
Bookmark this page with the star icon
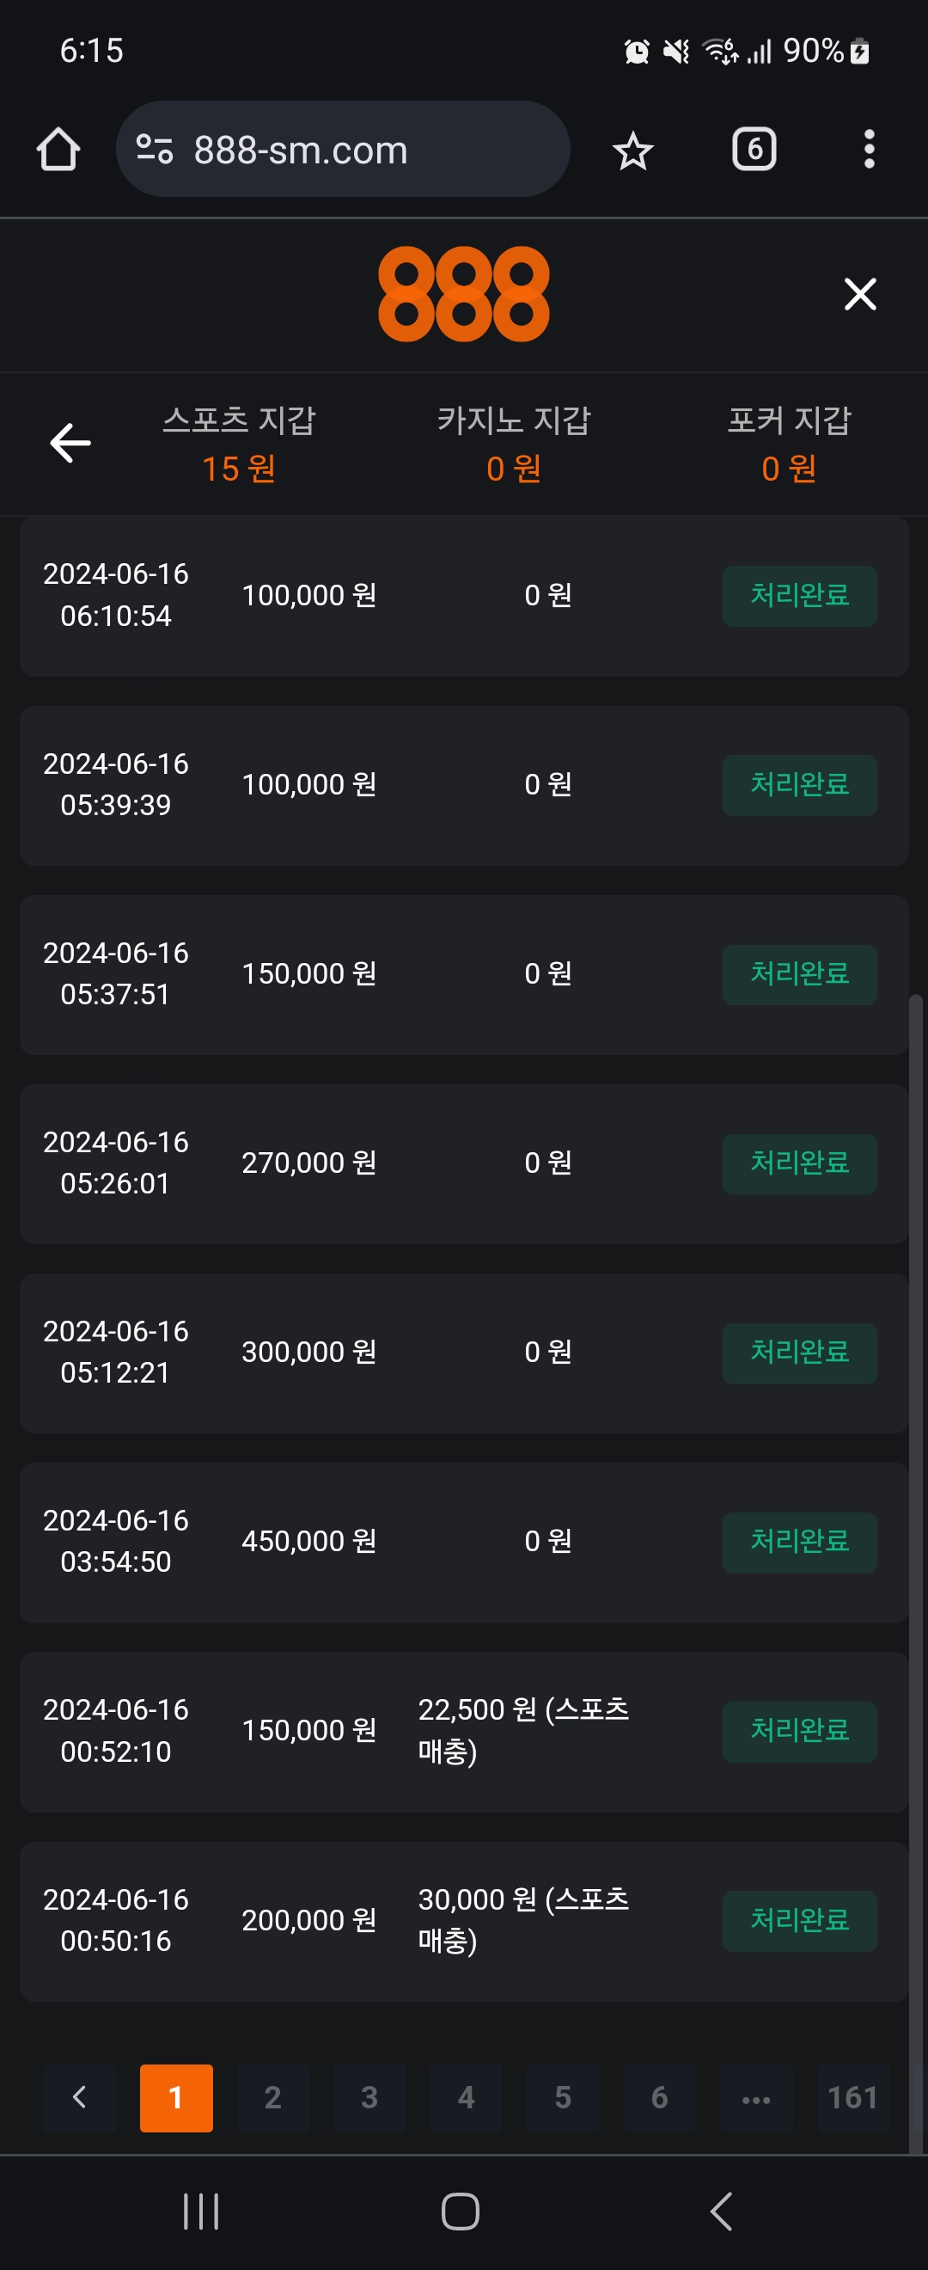pos(632,150)
